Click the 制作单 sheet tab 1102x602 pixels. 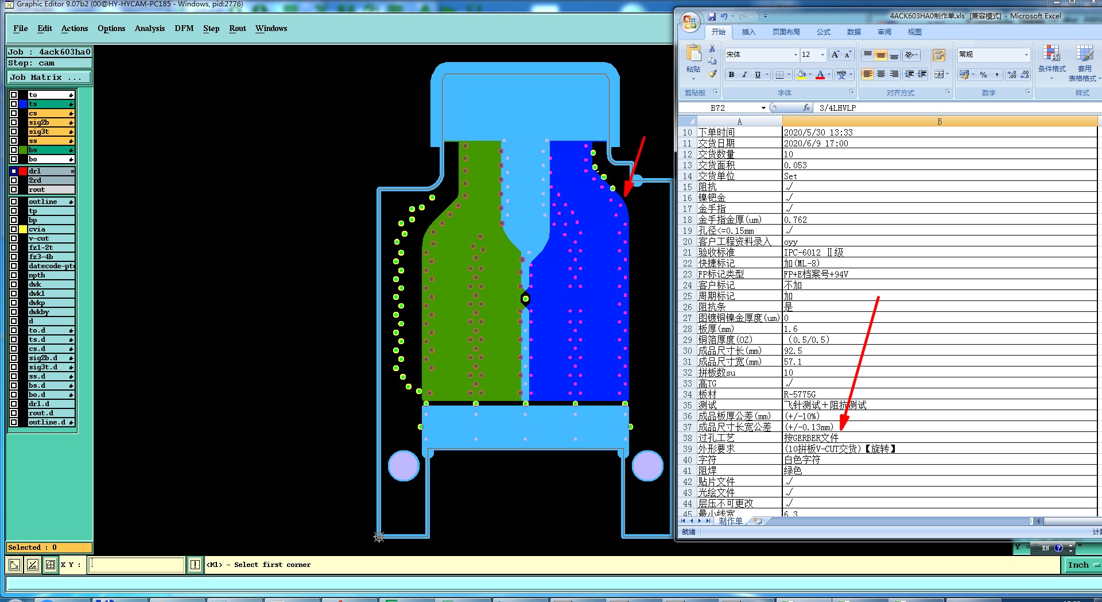(x=731, y=521)
